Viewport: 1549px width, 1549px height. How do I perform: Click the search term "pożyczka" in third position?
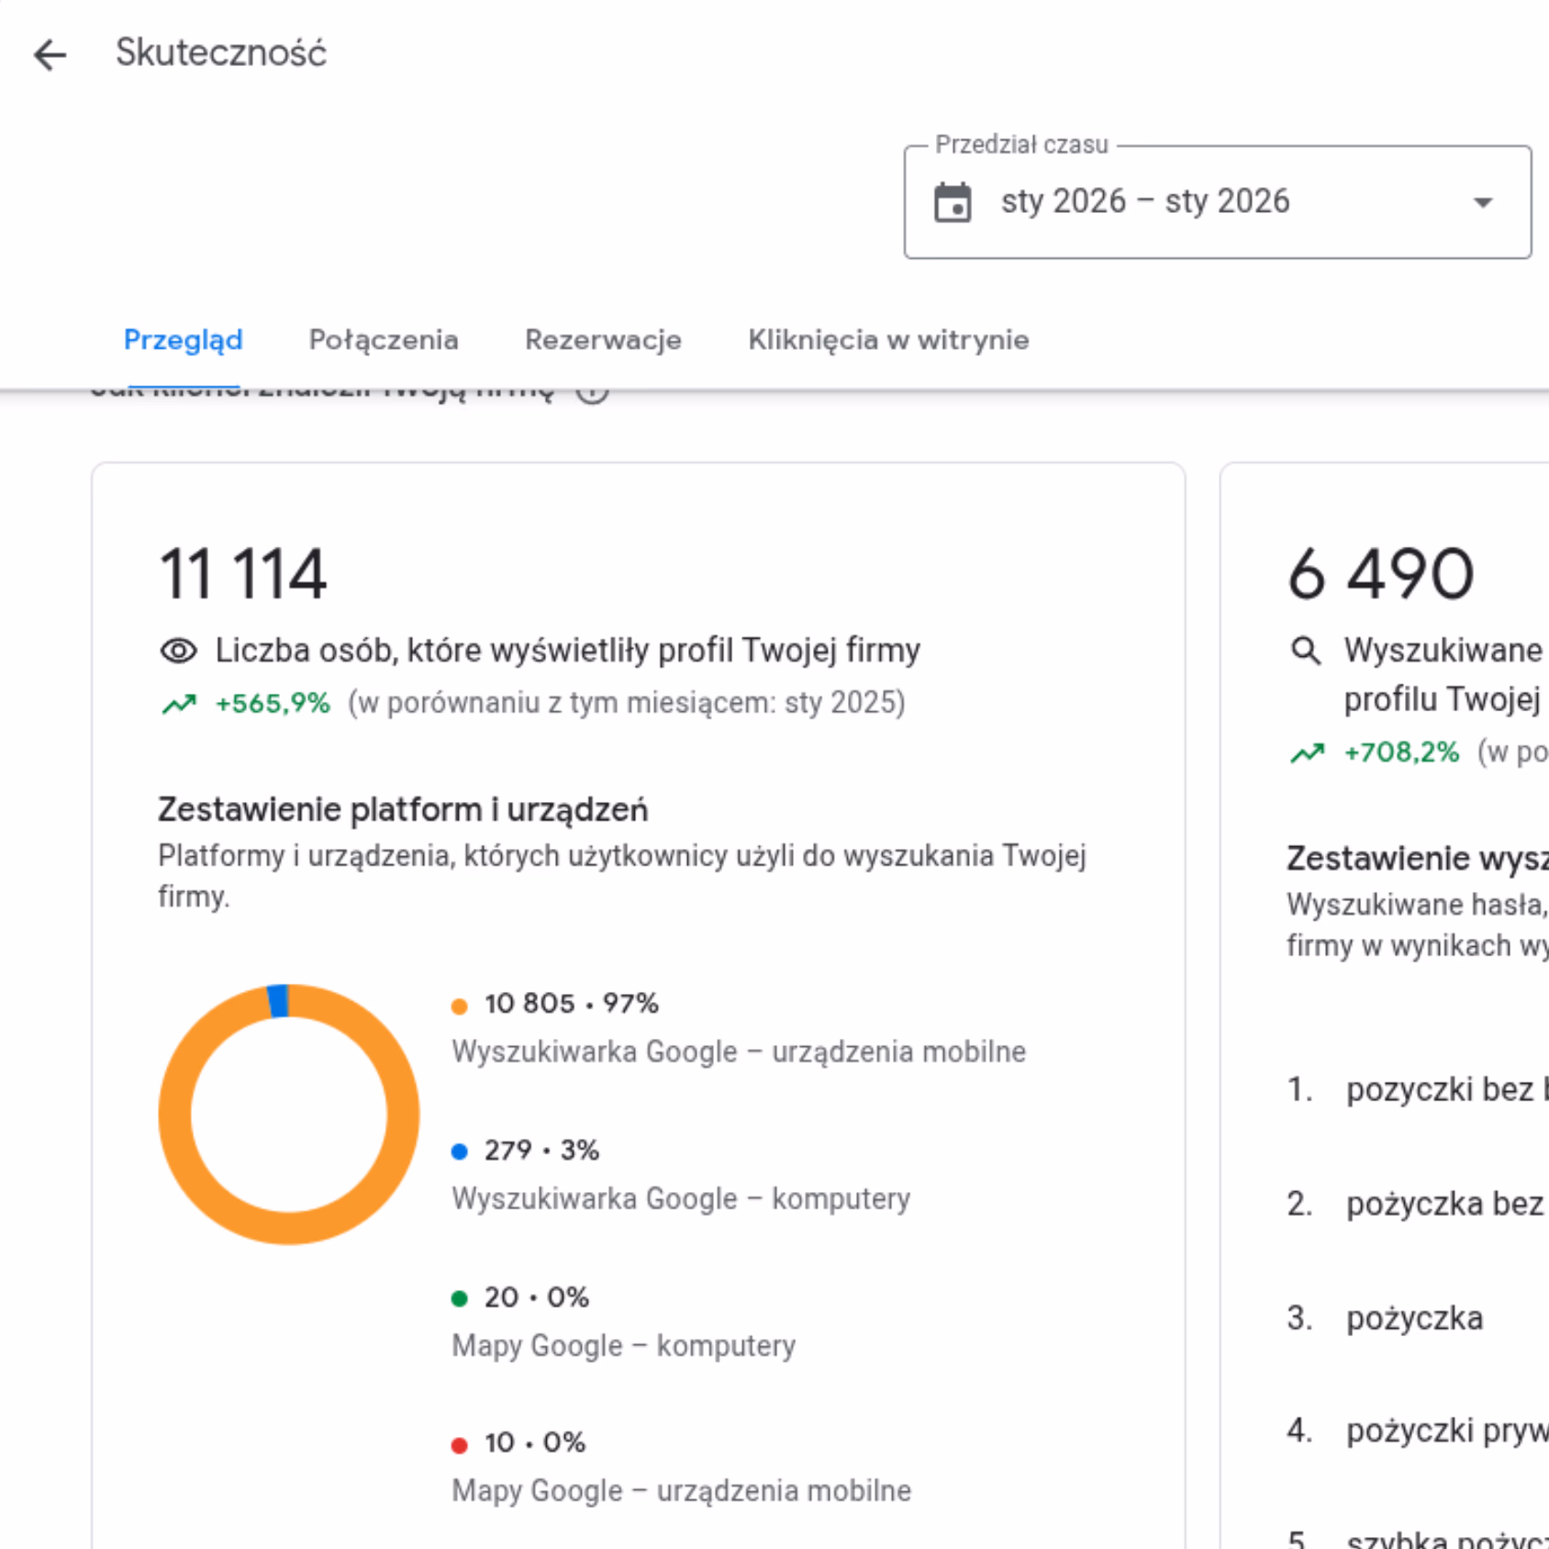1414,1319
